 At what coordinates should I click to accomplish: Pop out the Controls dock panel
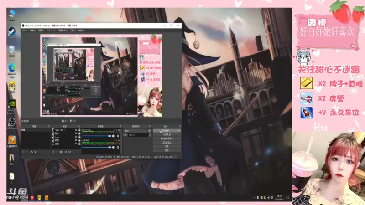[179, 126]
